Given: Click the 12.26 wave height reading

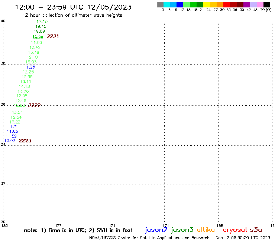Looking at the screenshot, I should coord(28,72).
